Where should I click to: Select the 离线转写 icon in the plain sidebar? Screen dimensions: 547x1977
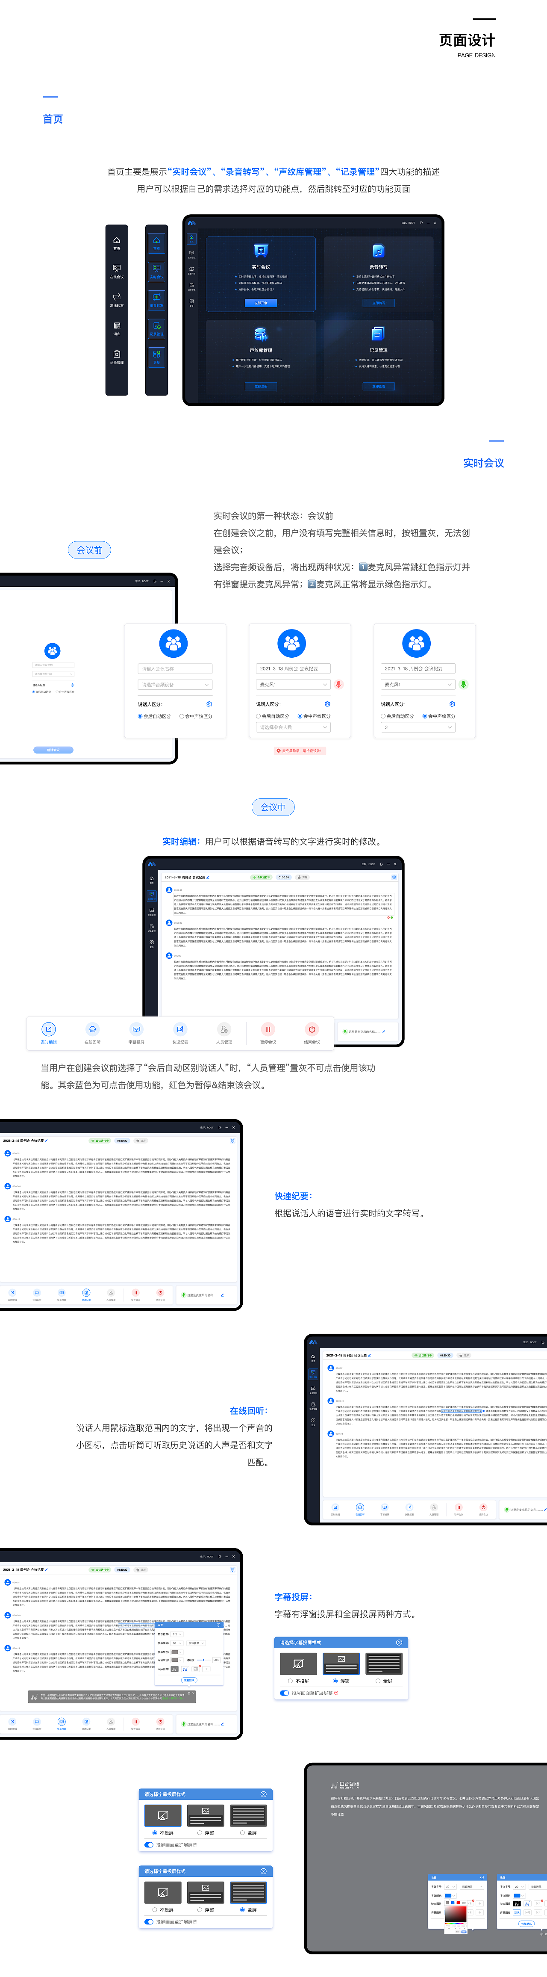pos(117,297)
